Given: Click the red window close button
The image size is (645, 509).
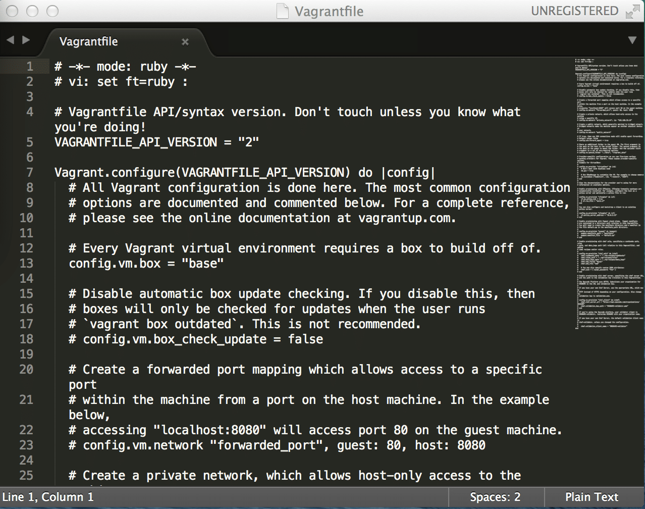Looking at the screenshot, I should [x=13, y=11].
